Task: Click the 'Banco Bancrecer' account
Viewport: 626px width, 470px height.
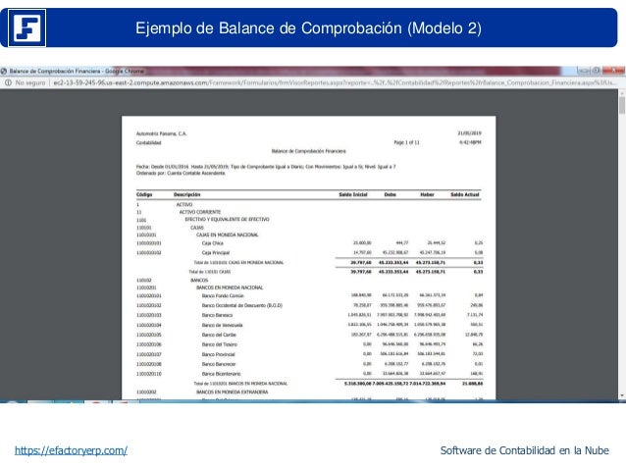Action: point(219,364)
